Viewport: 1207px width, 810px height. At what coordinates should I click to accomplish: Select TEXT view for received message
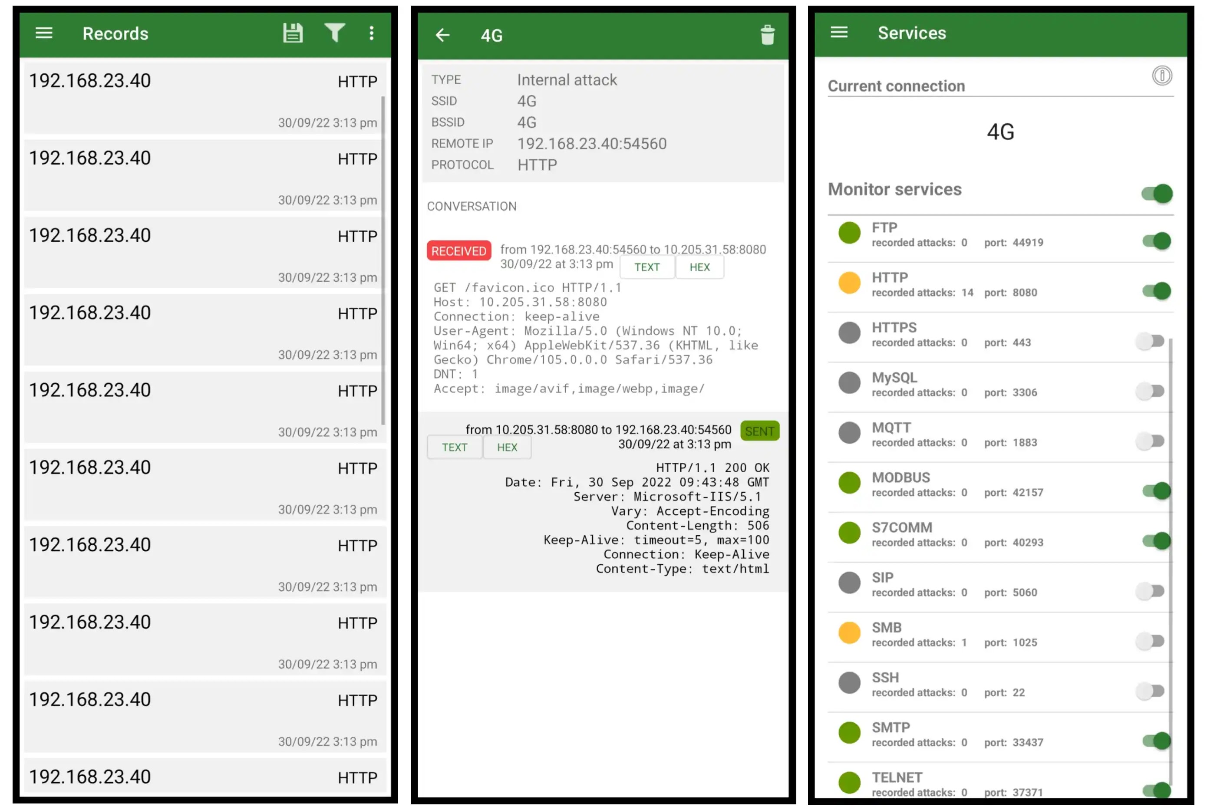click(647, 267)
